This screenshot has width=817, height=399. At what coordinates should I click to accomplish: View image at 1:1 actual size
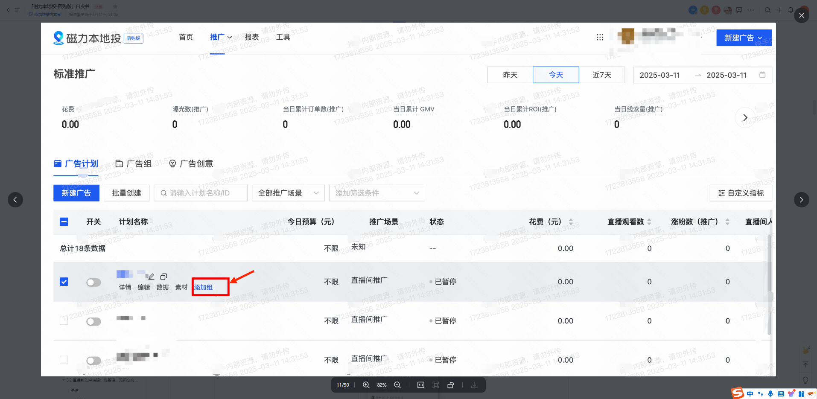click(421, 384)
